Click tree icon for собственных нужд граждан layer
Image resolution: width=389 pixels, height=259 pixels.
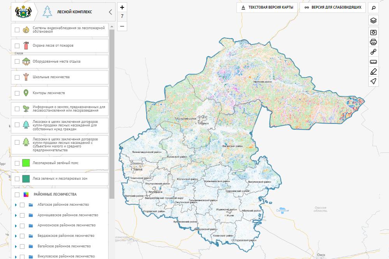pyautogui.click(x=26, y=124)
